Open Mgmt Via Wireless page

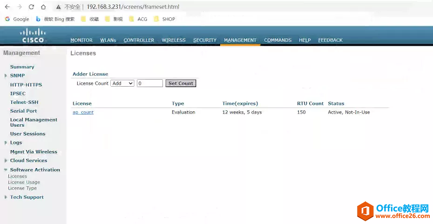coord(34,152)
